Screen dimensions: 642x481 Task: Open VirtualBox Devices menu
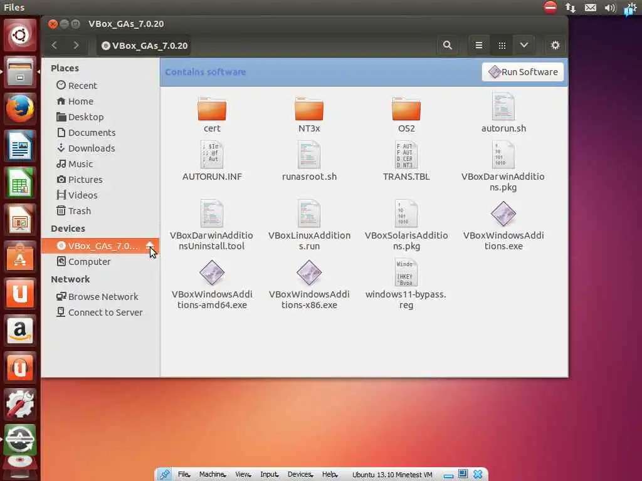click(x=300, y=475)
